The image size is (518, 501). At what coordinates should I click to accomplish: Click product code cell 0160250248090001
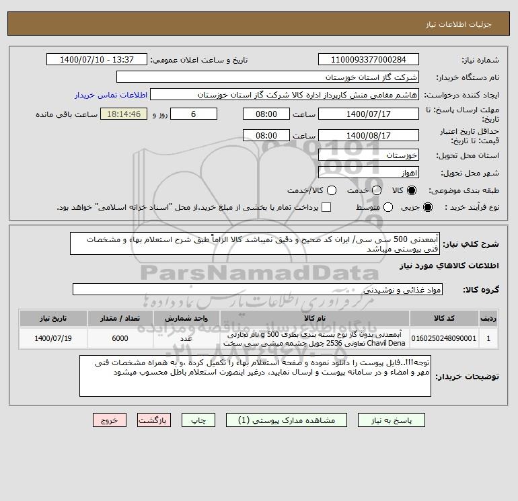[x=444, y=338]
